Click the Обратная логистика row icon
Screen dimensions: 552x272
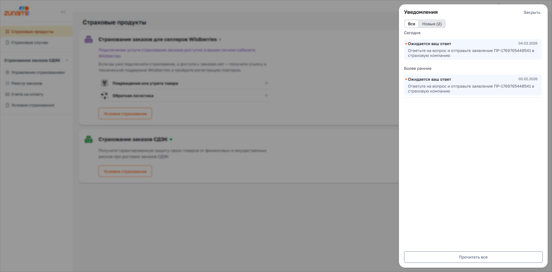pos(105,96)
